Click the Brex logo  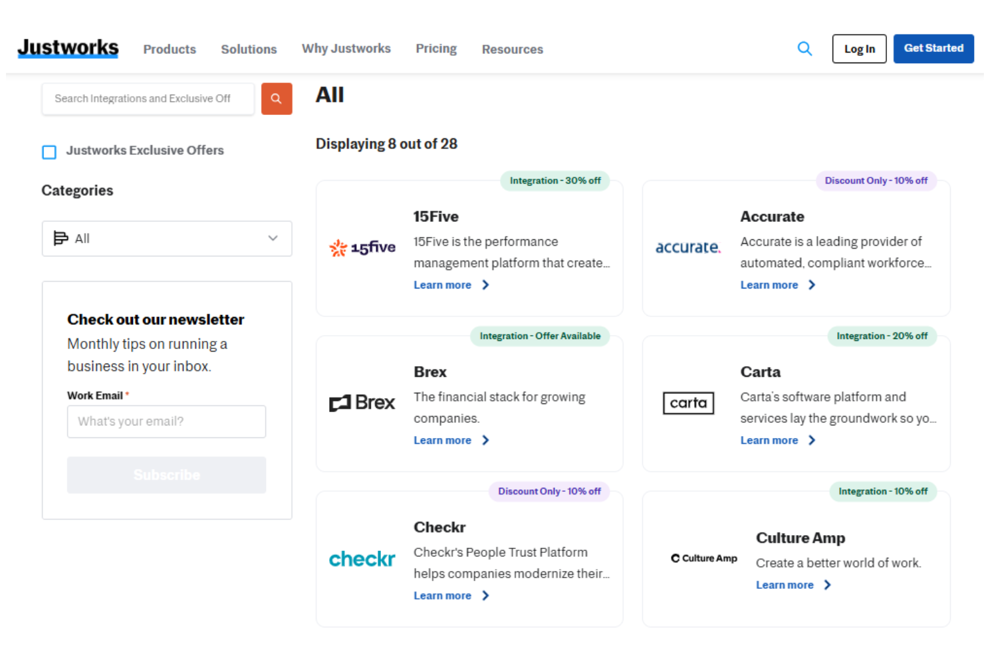pos(362,403)
